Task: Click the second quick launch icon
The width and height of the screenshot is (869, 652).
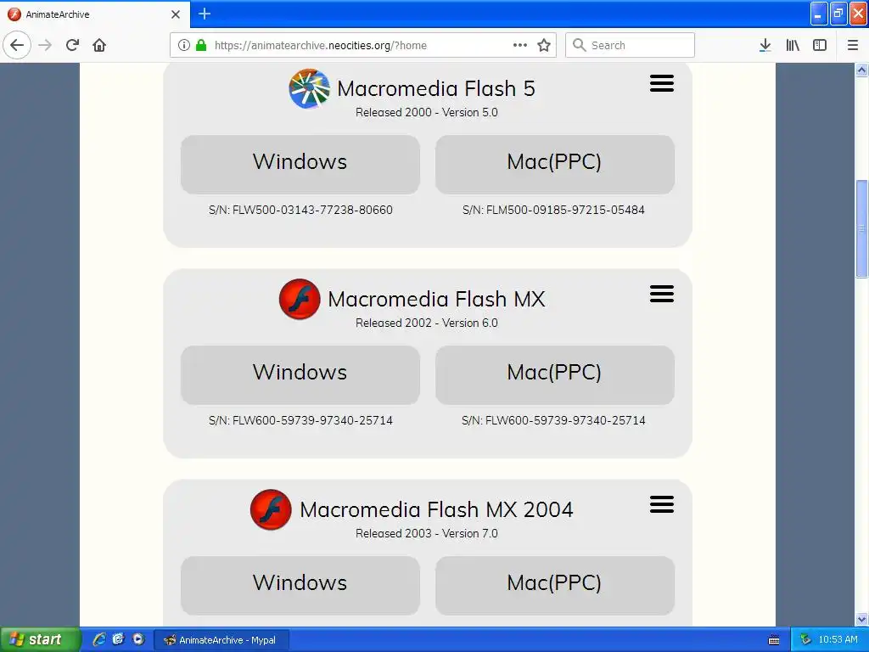Action: pyautogui.click(x=118, y=639)
